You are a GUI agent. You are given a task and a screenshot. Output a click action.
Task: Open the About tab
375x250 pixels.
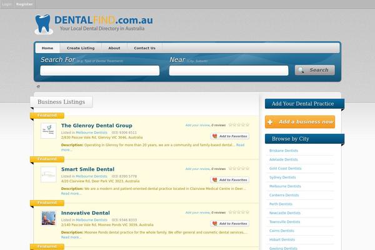tap(114, 48)
